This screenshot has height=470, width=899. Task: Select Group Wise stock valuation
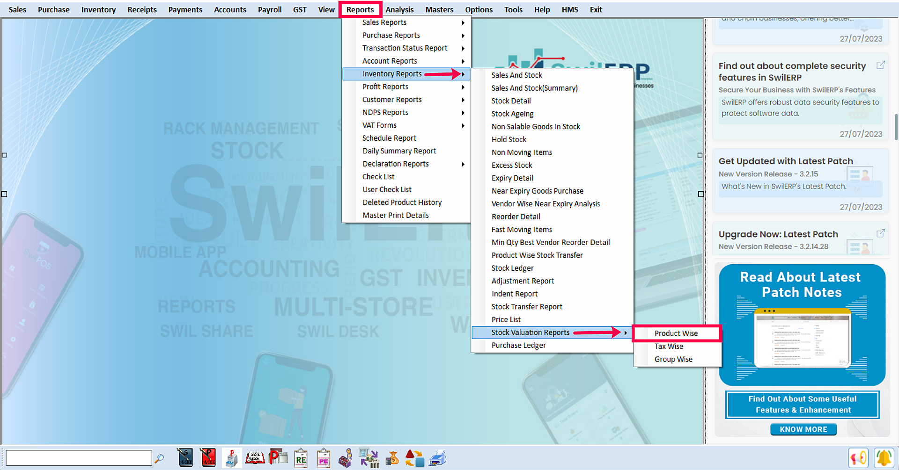coord(677,360)
